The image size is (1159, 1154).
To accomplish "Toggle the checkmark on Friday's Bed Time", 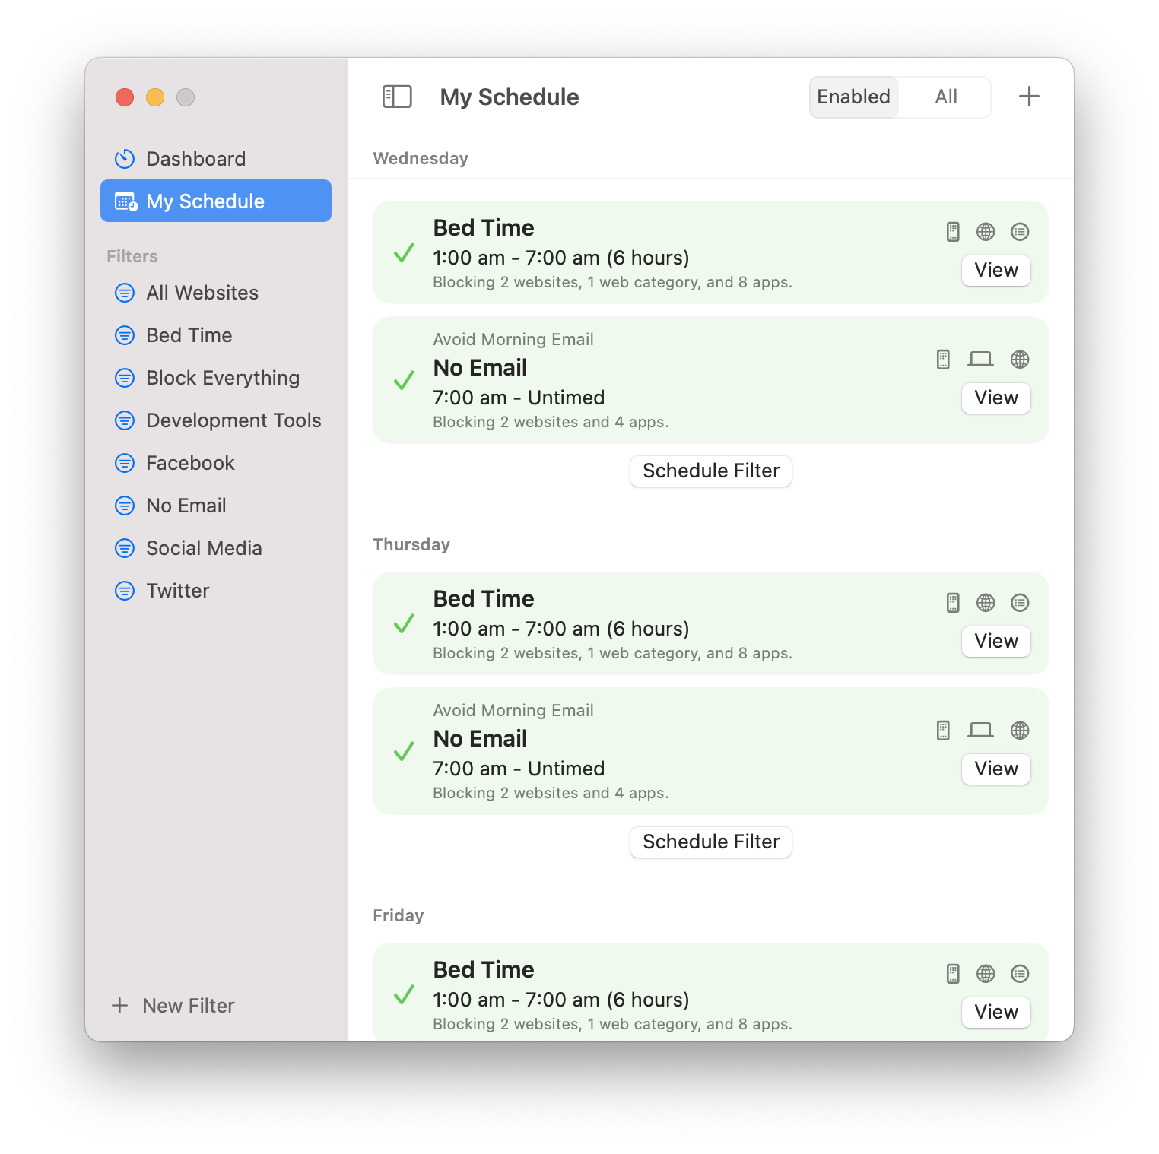I will [404, 994].
